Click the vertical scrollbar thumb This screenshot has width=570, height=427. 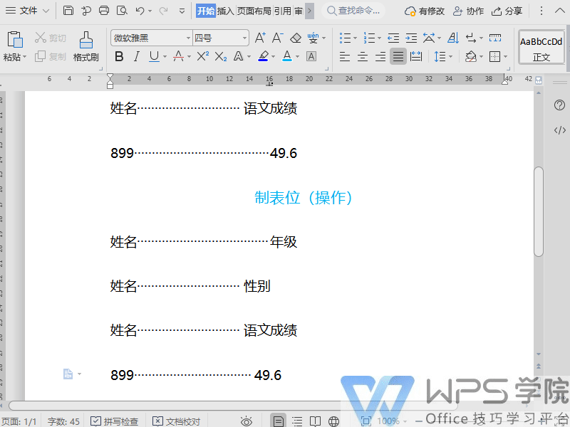[539, 211]
